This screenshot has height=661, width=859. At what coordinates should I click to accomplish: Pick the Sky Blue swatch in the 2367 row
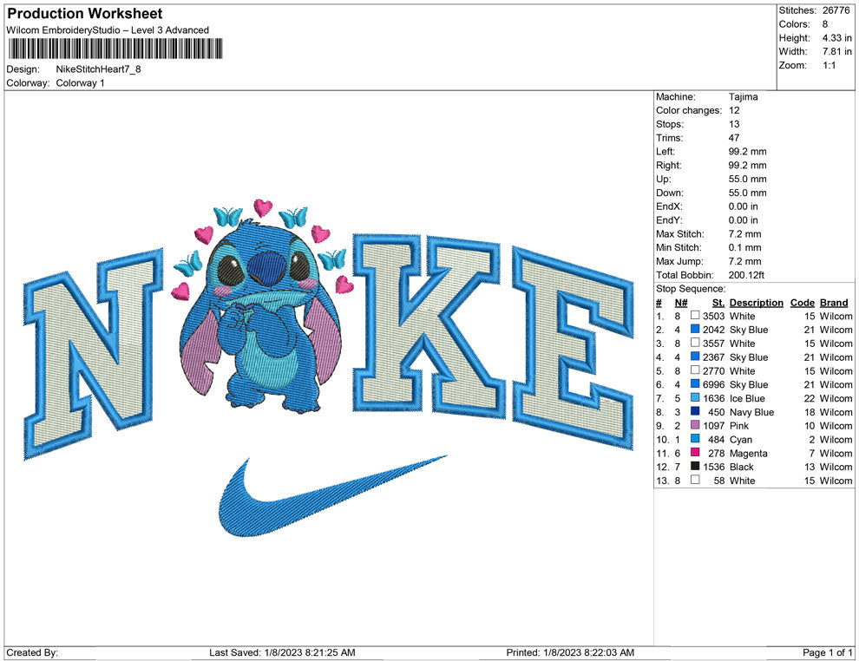pyautogui.click(x=695, y=357)
